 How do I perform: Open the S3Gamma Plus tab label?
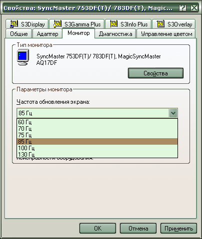point(82,24)
